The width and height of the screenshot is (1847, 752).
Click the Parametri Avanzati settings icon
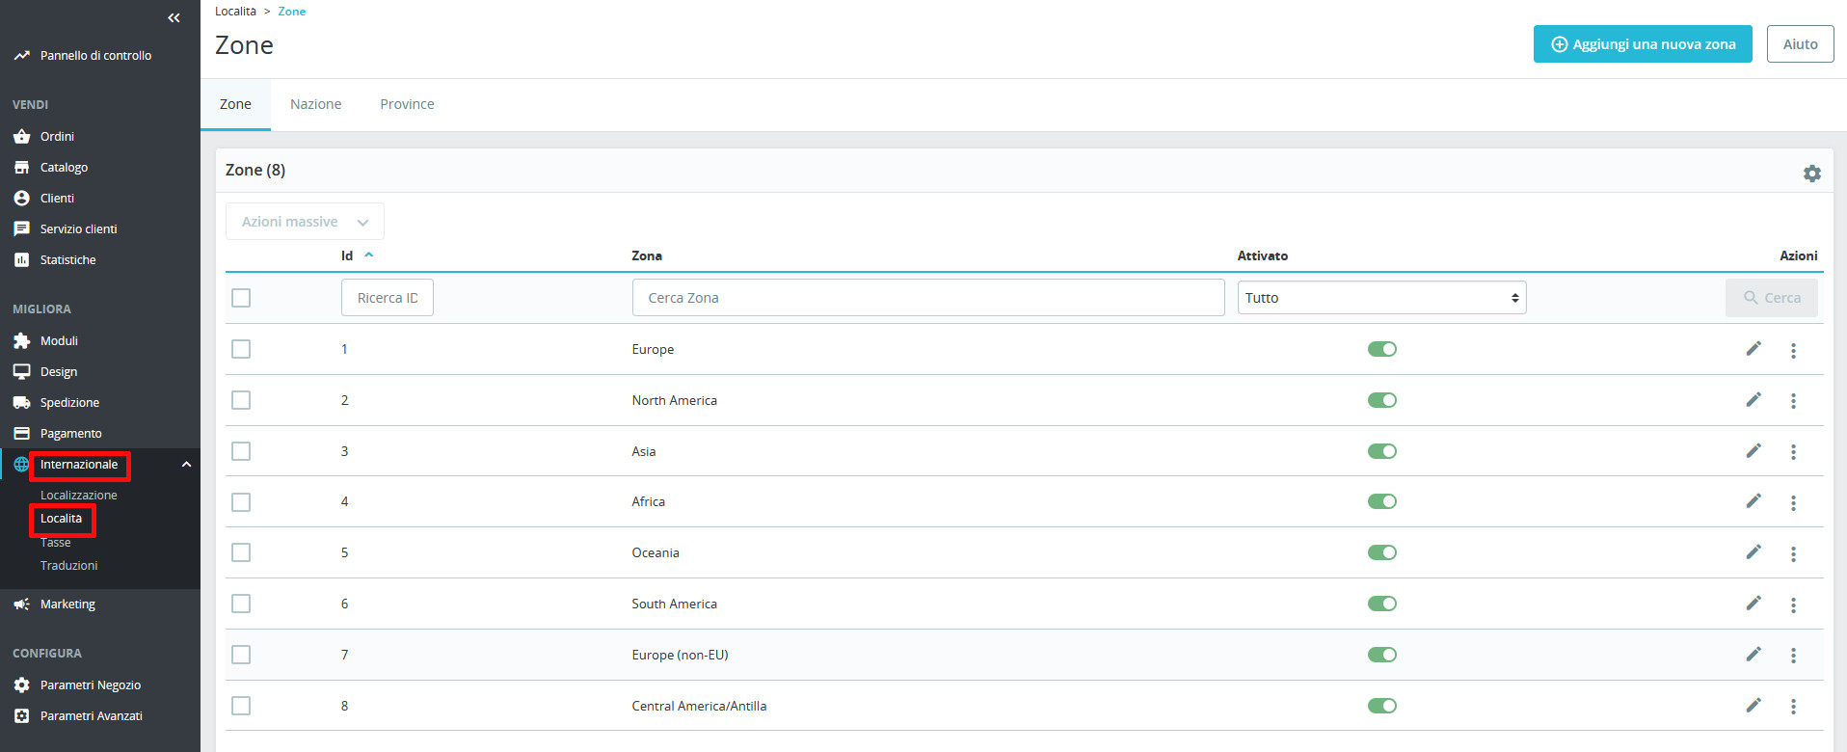click(x=21, y=716)
